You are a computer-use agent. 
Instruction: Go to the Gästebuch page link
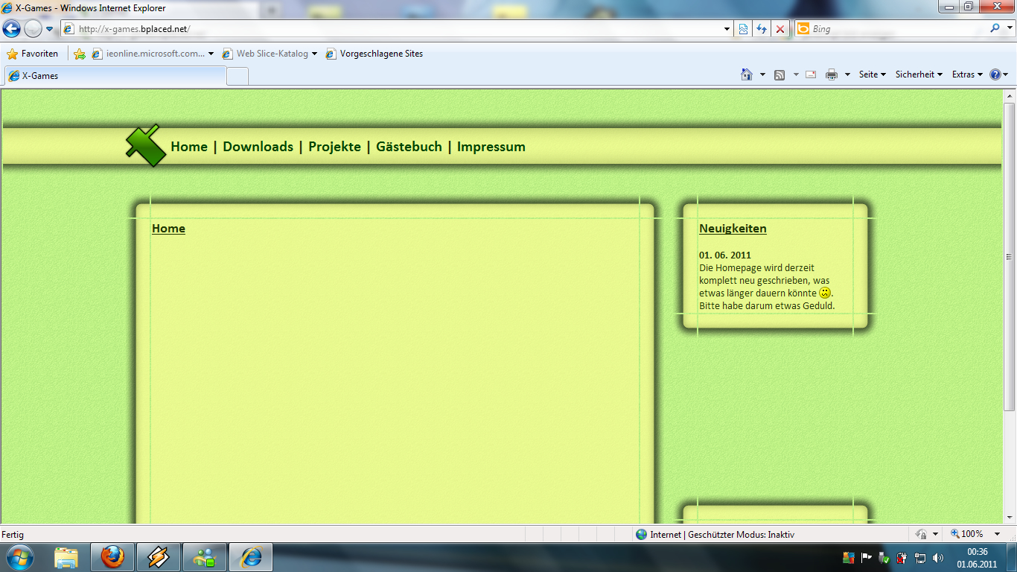pos(409,147)
